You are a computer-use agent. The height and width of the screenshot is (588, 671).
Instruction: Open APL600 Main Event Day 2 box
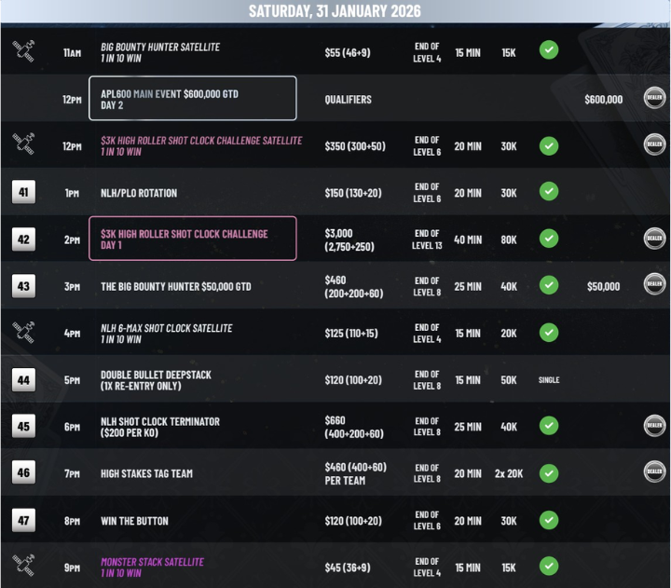click(193, 99)
